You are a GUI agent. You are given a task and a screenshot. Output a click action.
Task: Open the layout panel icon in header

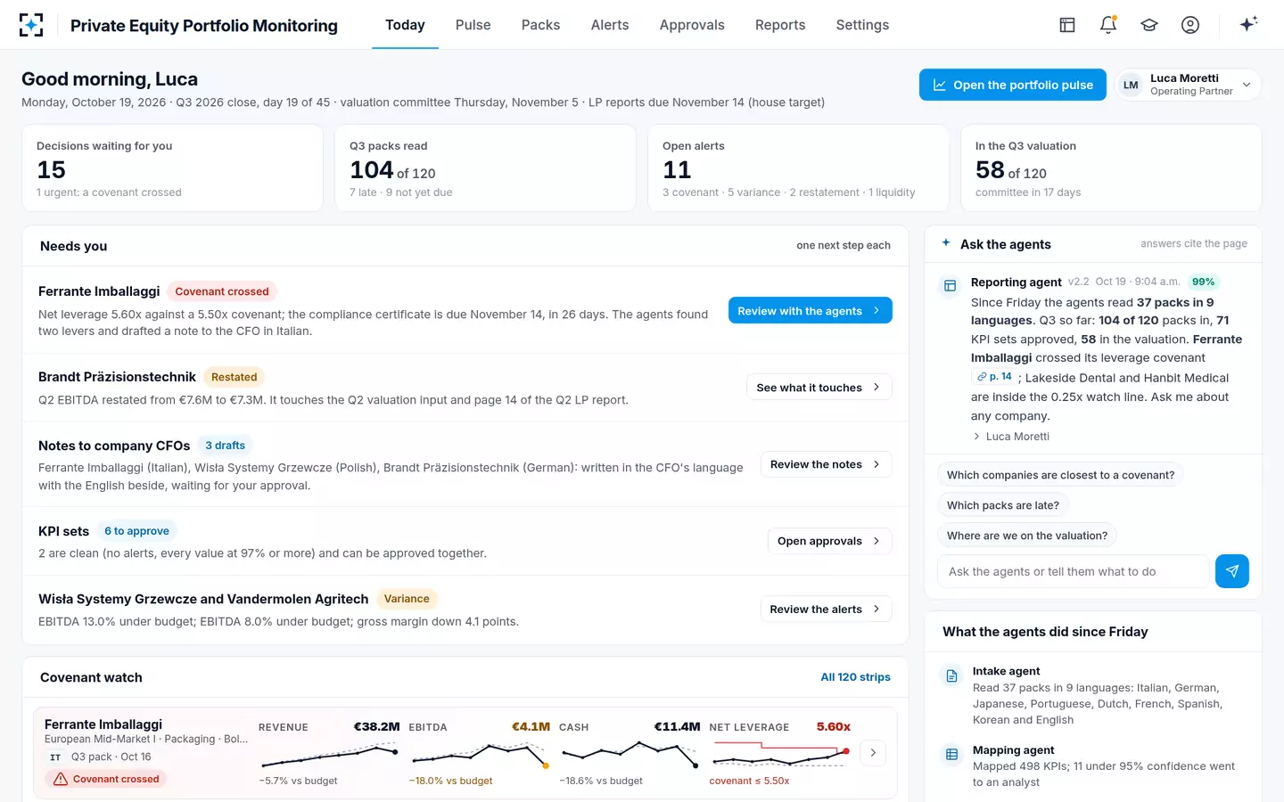click(x=1067, y=25)
